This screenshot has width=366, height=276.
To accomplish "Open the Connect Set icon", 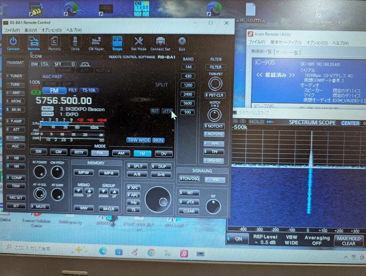I will tap(160, 43).
